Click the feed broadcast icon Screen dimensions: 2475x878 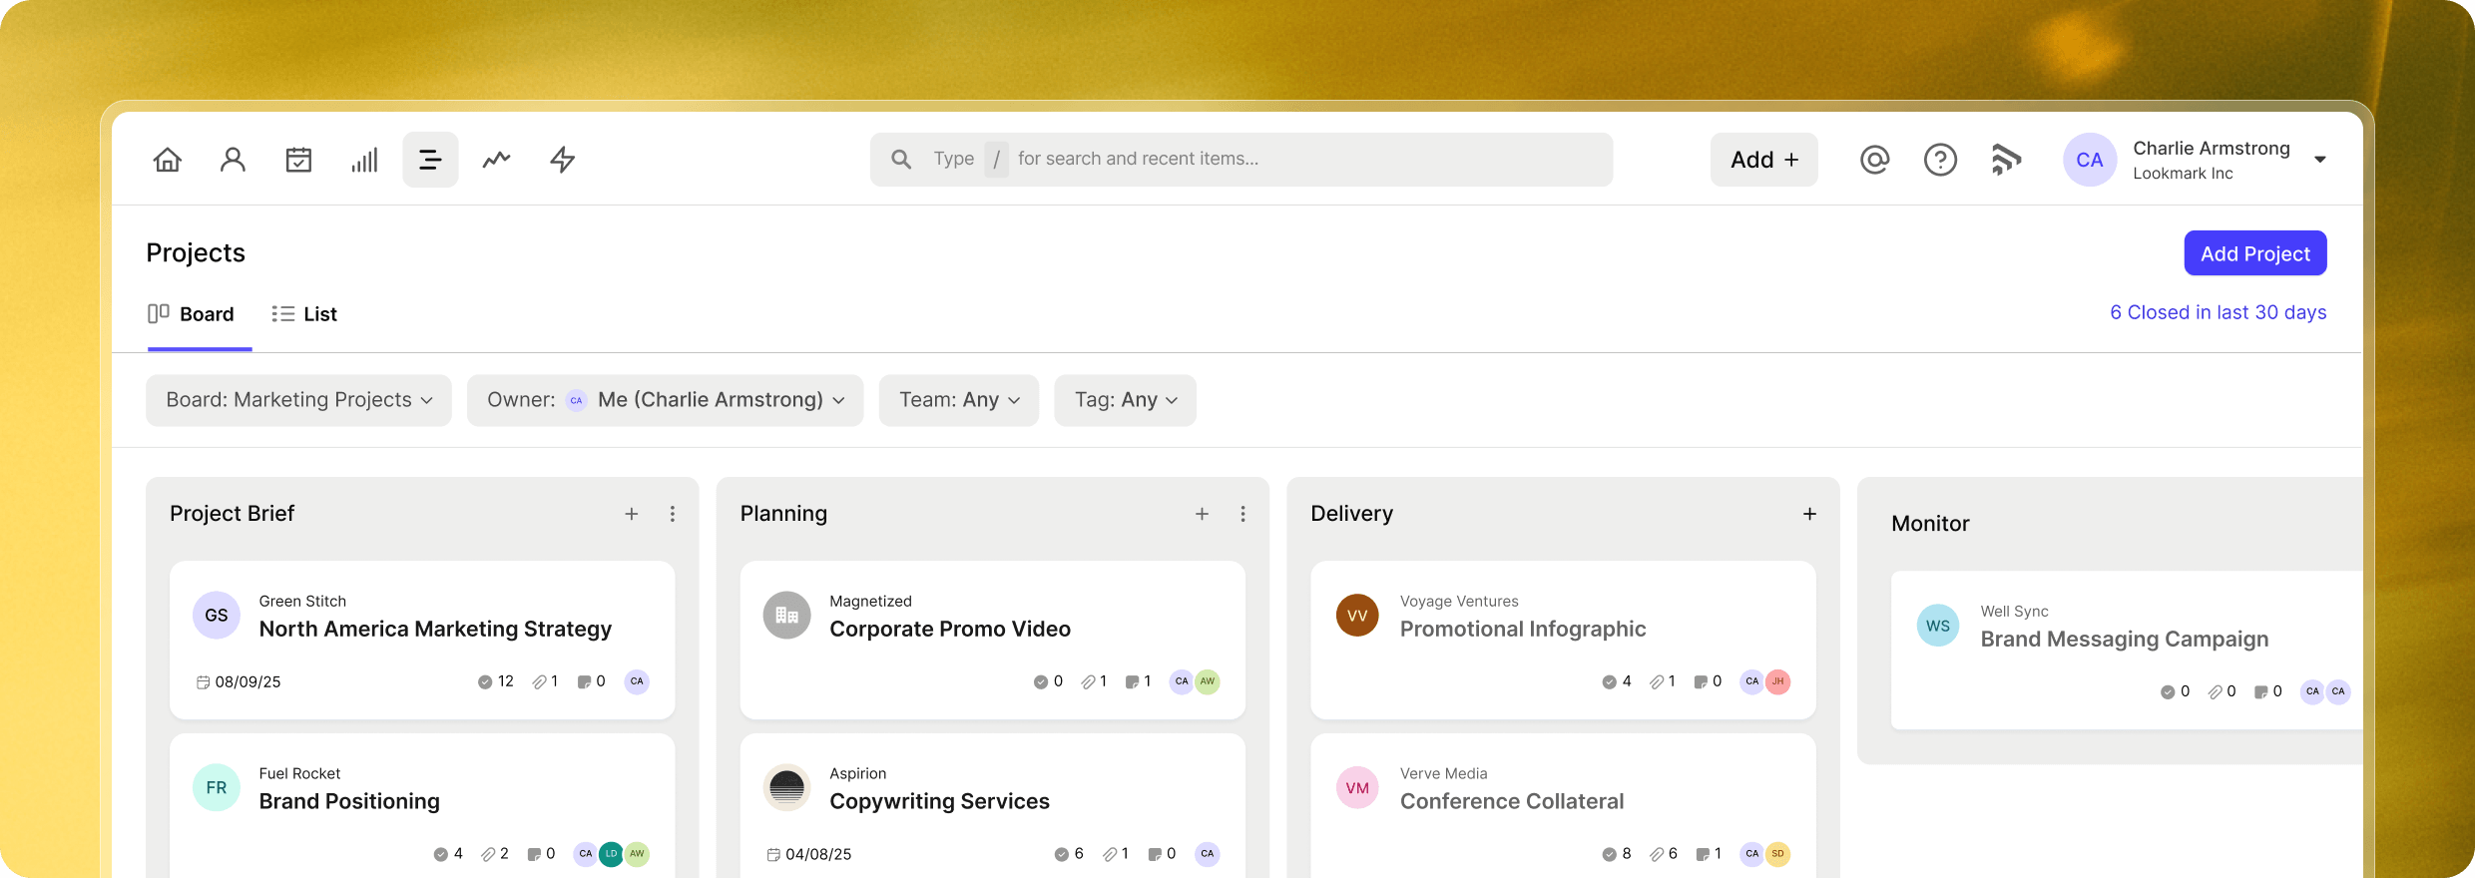(x=2006, y=160)
